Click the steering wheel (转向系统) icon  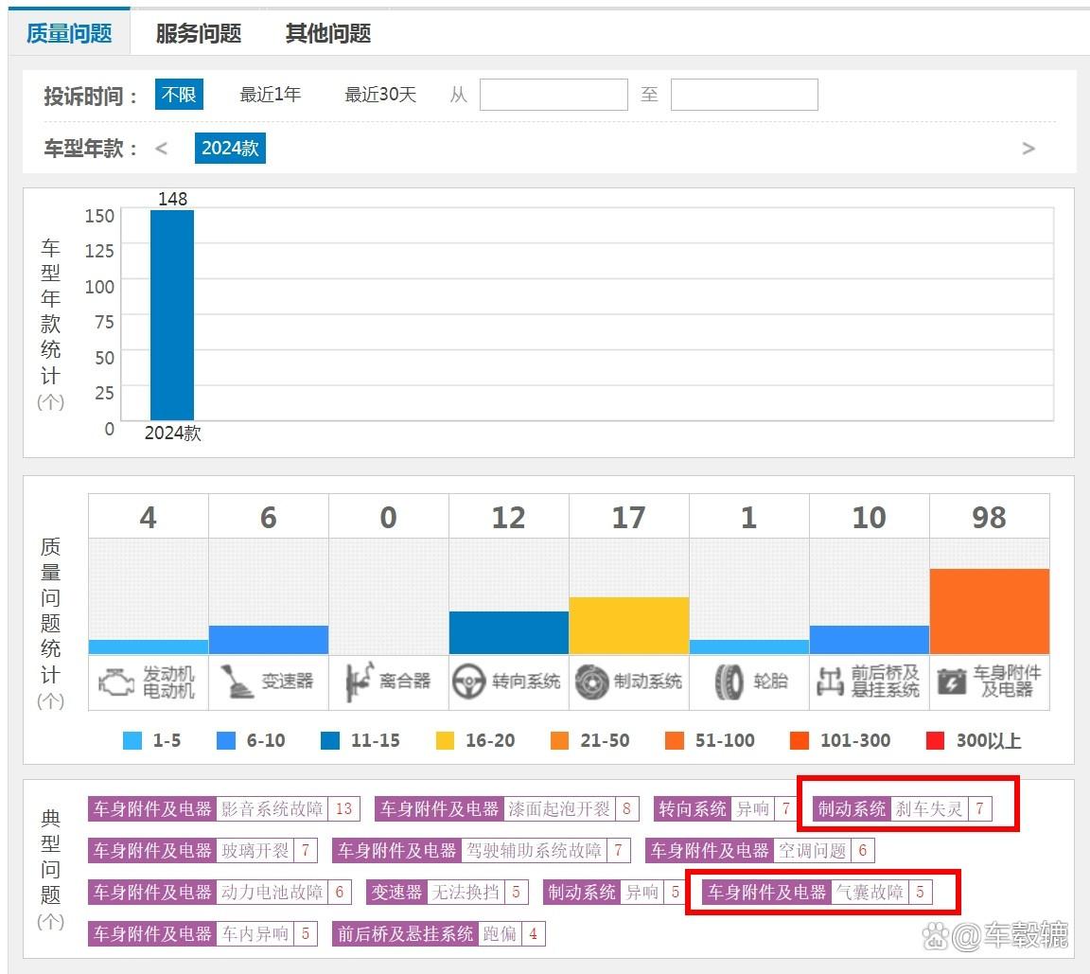coord(468,682)
